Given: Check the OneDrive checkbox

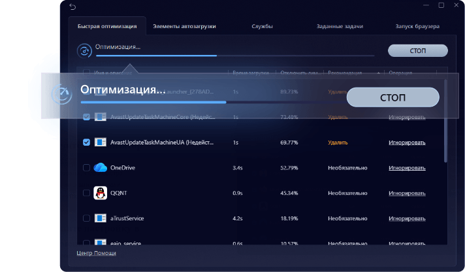Looking at the screenshot, I should click(86, 168).
